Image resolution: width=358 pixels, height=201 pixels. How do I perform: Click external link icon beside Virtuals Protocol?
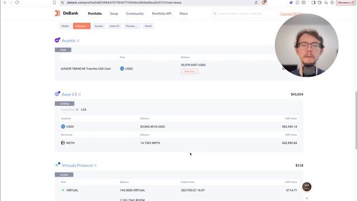[x=95, y=165]
